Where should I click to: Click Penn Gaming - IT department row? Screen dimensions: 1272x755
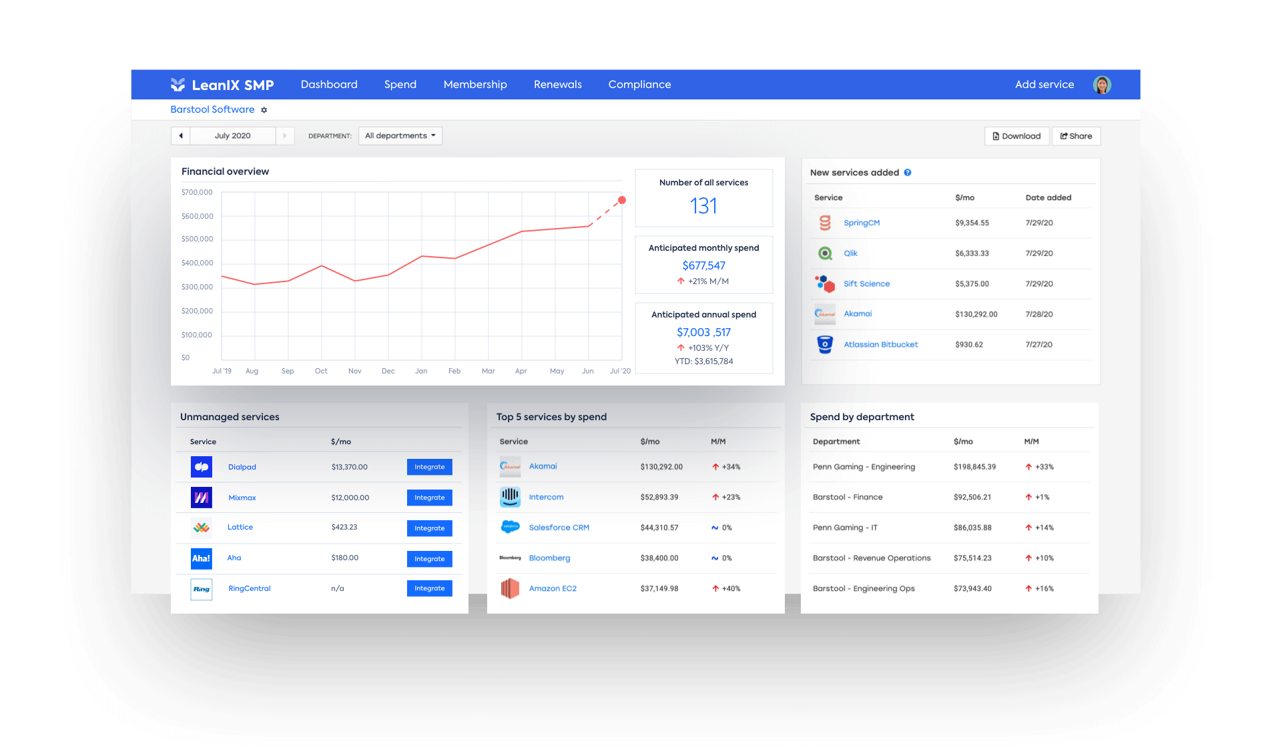coord(950,528)
